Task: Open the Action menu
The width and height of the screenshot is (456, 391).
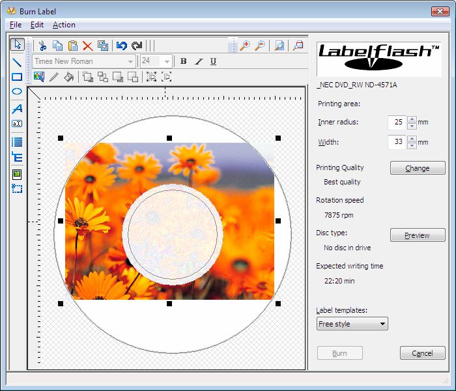Action: [64, 25]
